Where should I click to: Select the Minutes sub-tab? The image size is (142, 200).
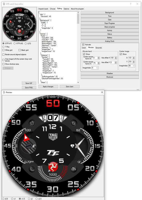click(x=91, y=47)
